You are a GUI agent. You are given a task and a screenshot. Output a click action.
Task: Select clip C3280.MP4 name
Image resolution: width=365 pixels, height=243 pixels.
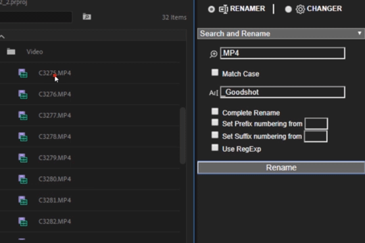(x=55, y=179)
